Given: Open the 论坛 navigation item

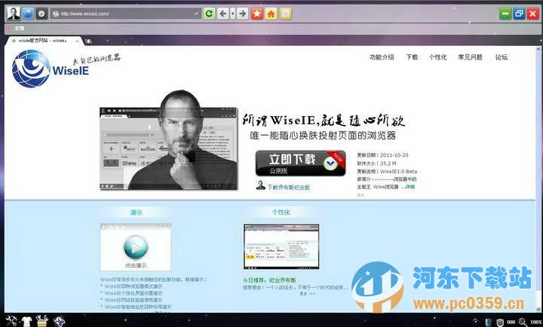Looking at the screenshot, I should (501, 57).
